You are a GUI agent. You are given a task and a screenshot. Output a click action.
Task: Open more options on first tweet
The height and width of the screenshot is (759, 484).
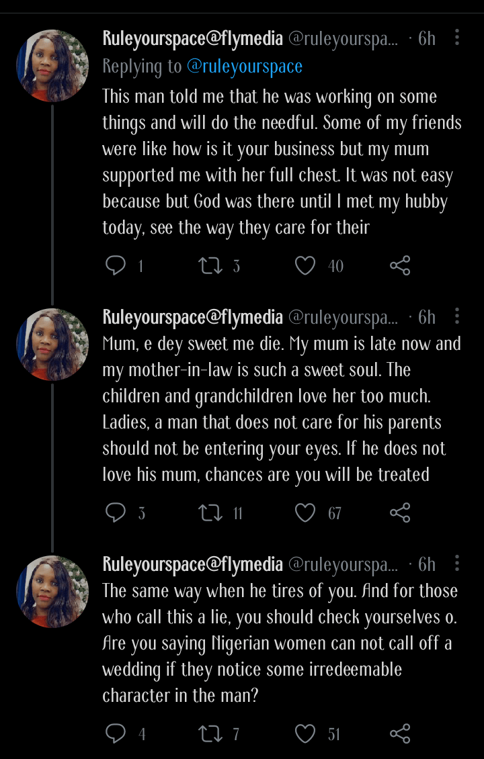point(457,38)
